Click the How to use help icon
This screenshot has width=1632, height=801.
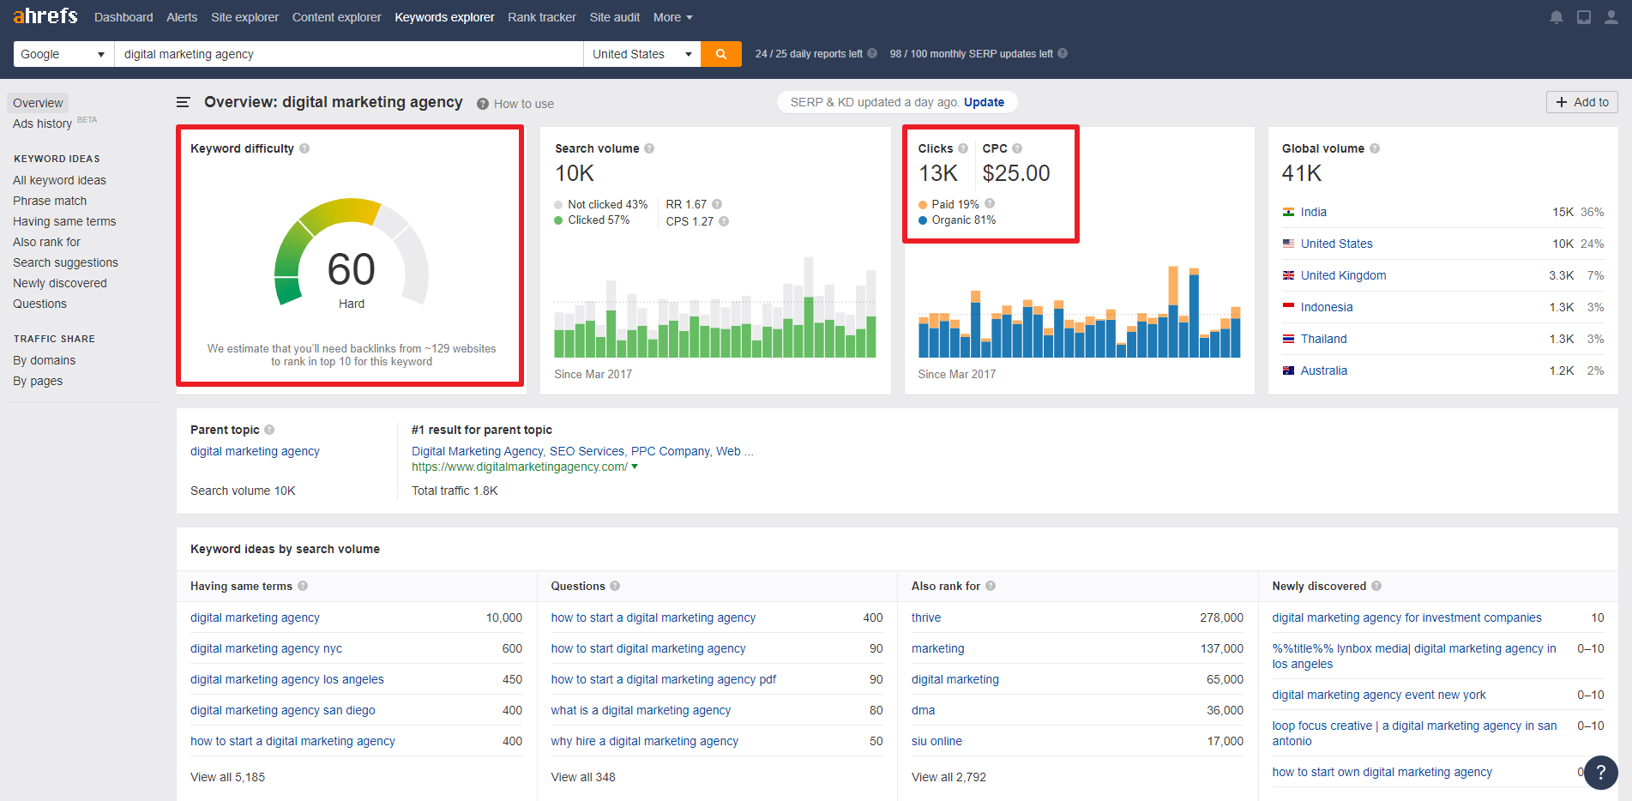pos(483,104)
